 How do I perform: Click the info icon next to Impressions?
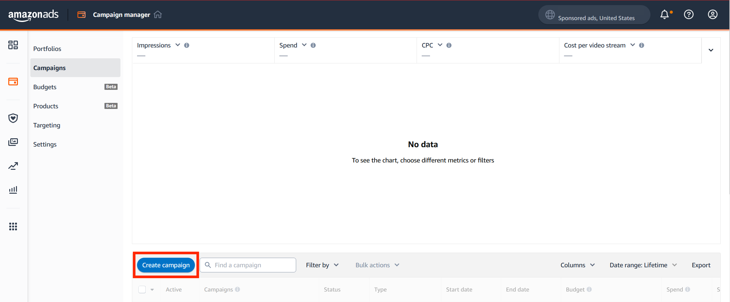point(187,45)
